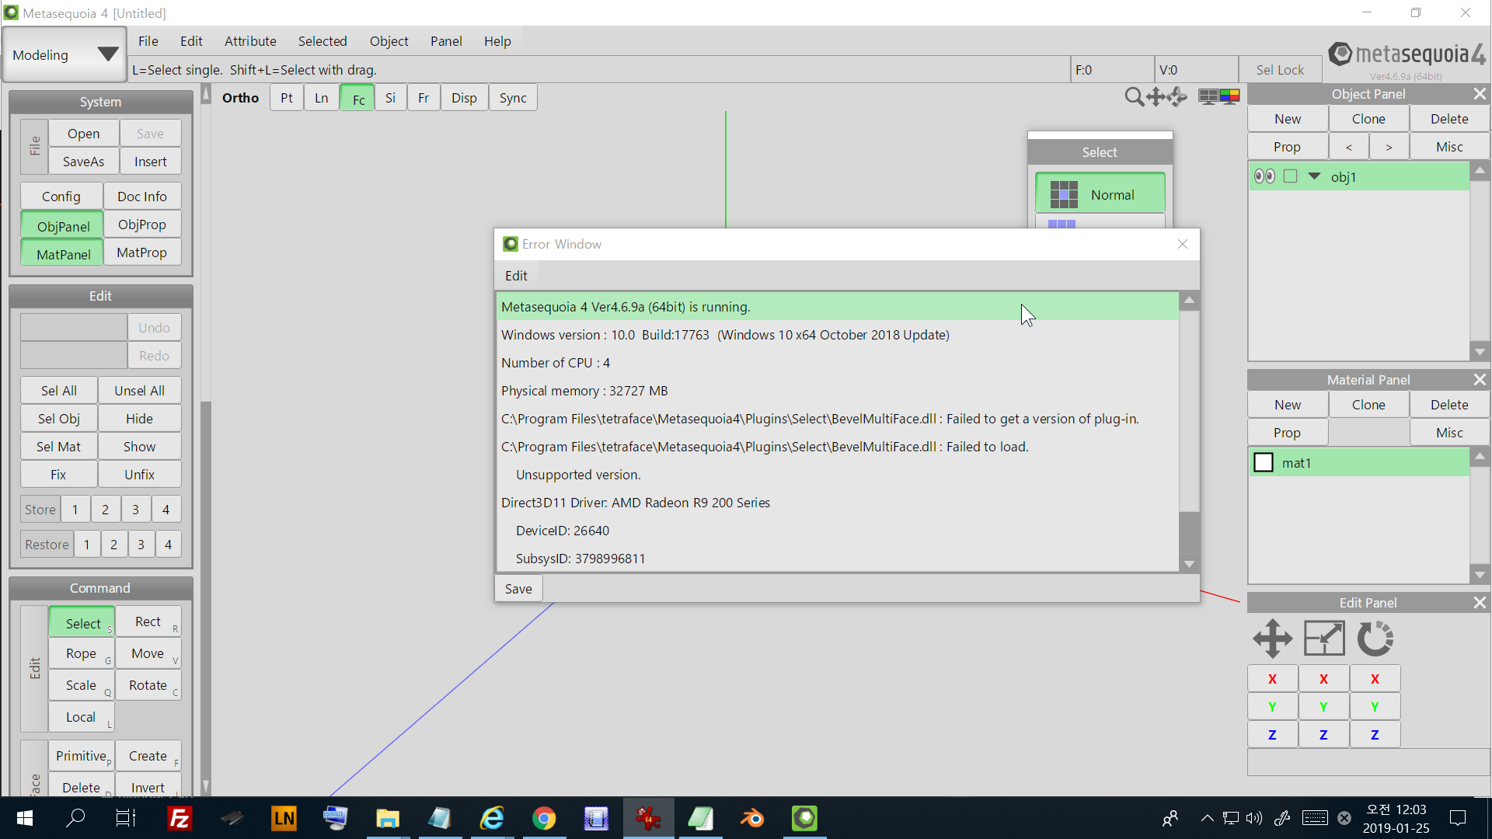Toggle Si simple display
The height and width of the screenshot is (839, 1492).
coord(390,98)
